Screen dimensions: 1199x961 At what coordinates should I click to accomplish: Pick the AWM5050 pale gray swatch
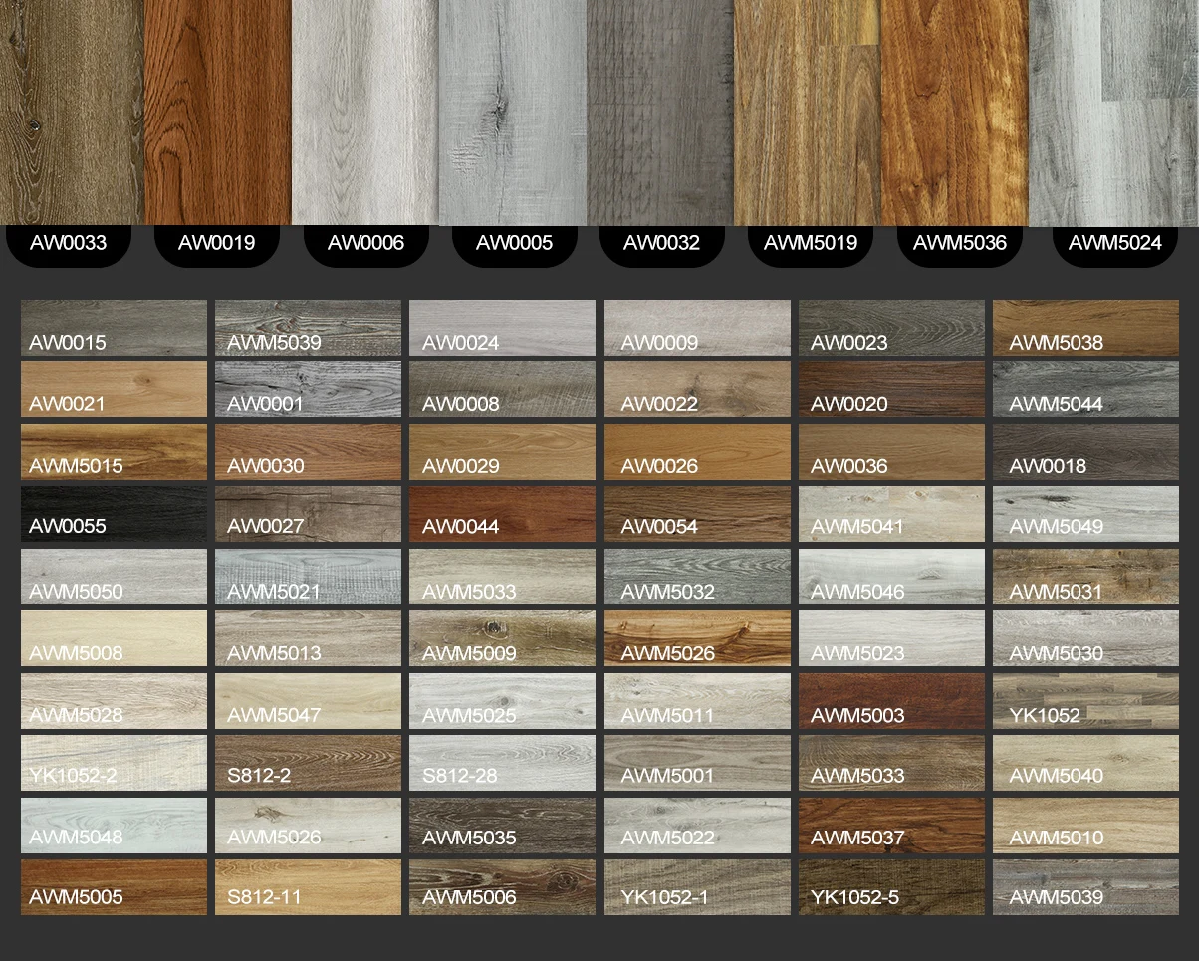[x=114, y=577]
